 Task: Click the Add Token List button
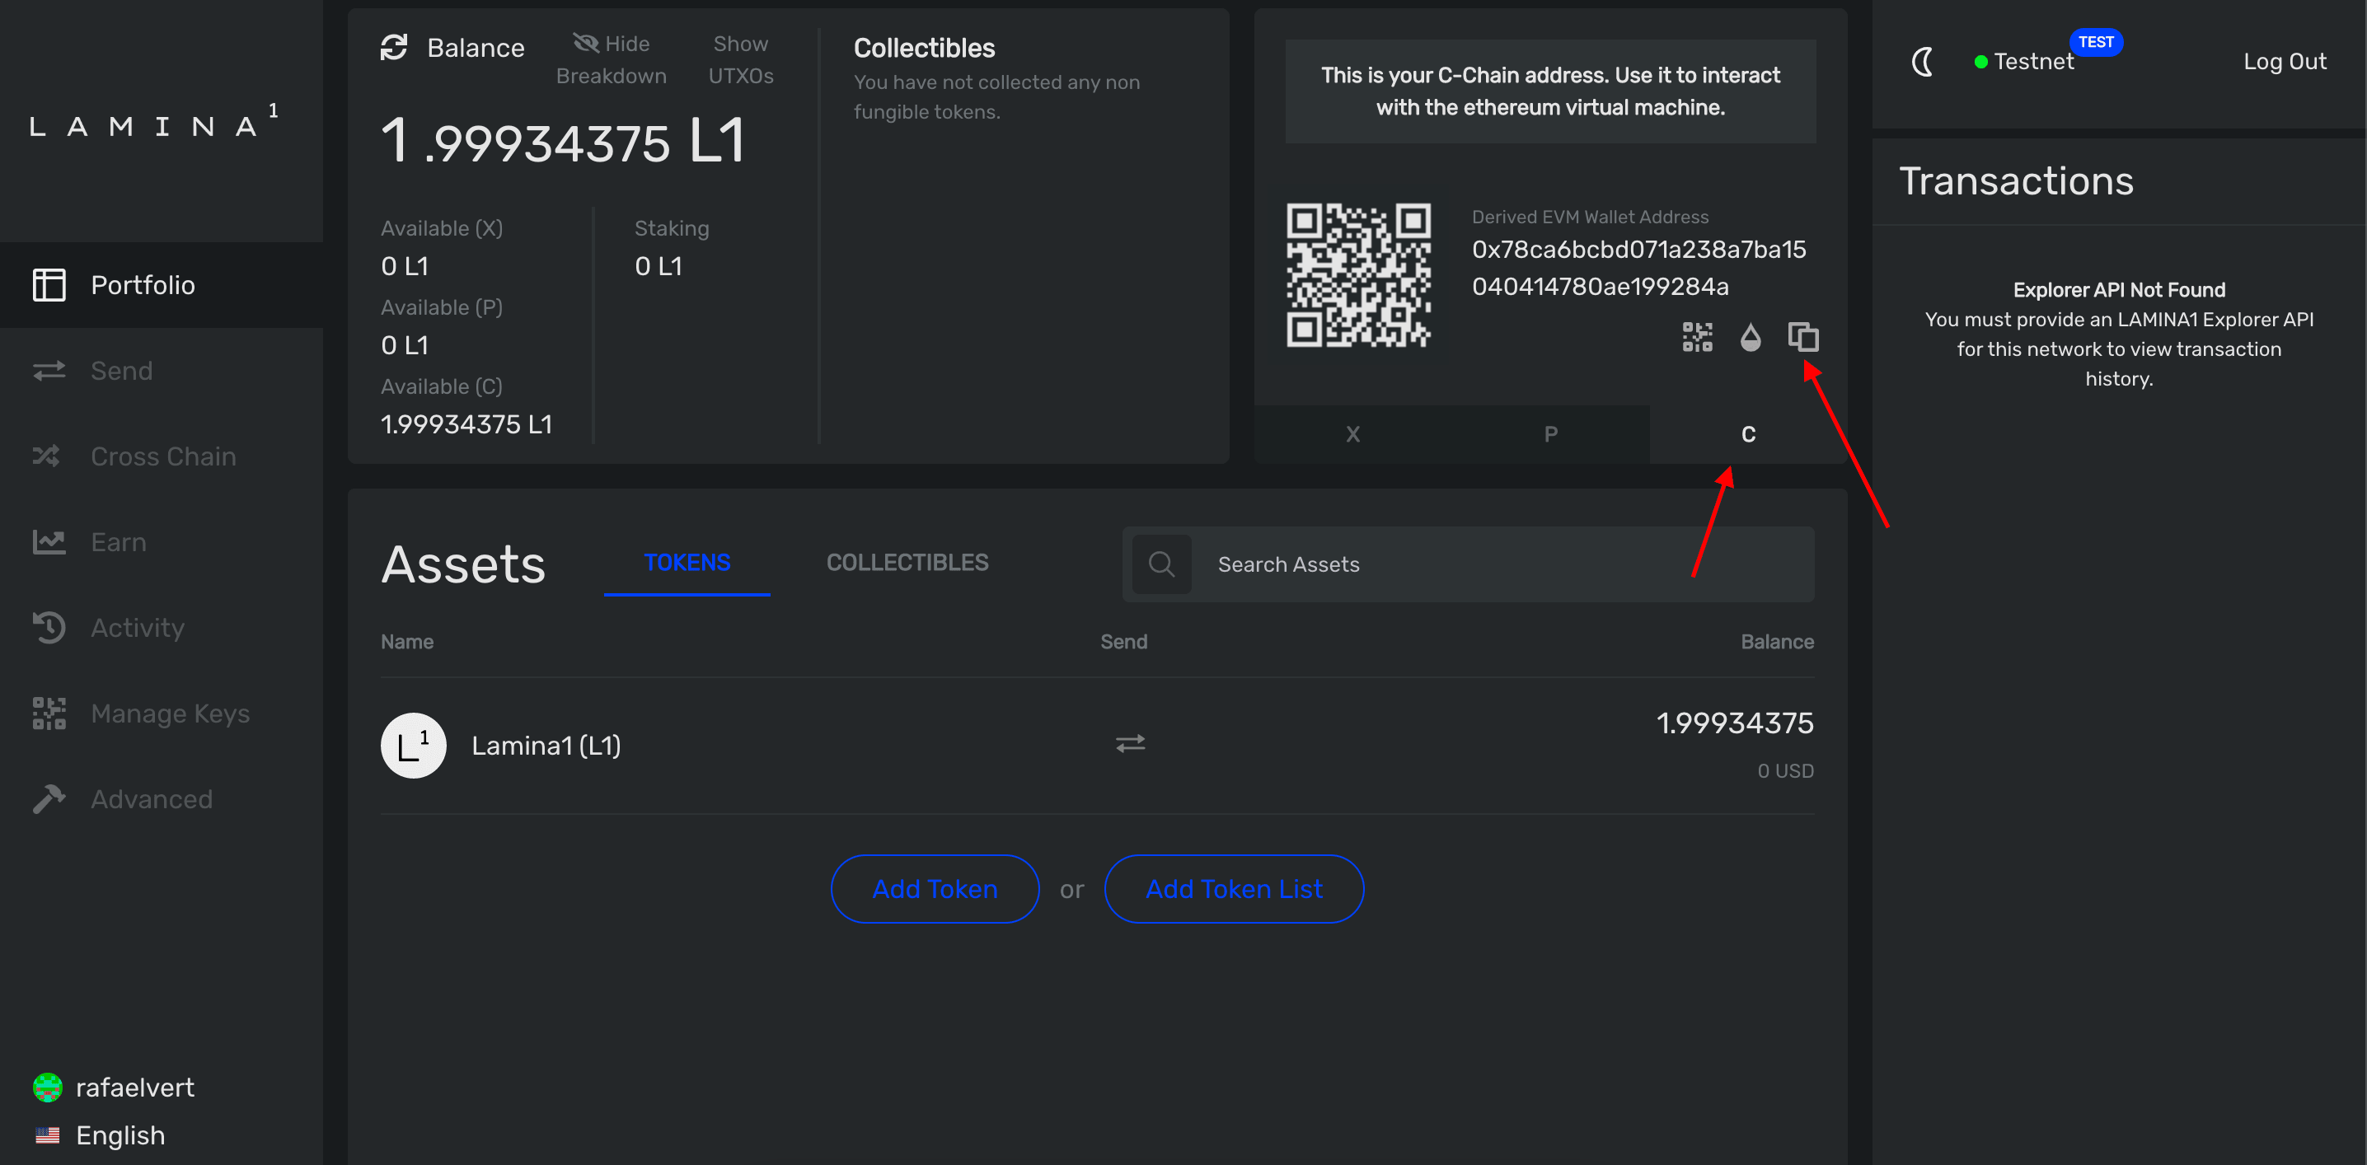pos(1233,888)
